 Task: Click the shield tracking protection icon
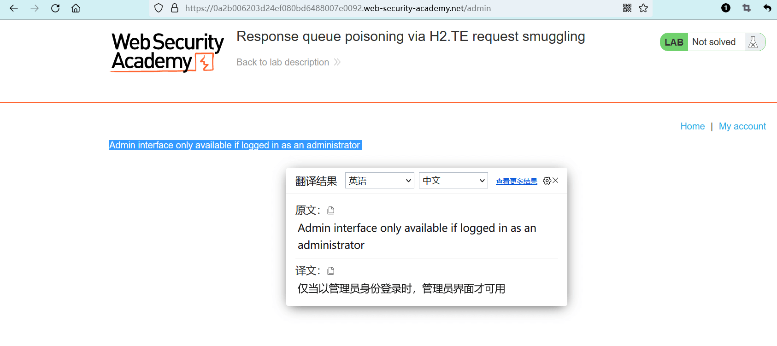click(x=159, y=8)
